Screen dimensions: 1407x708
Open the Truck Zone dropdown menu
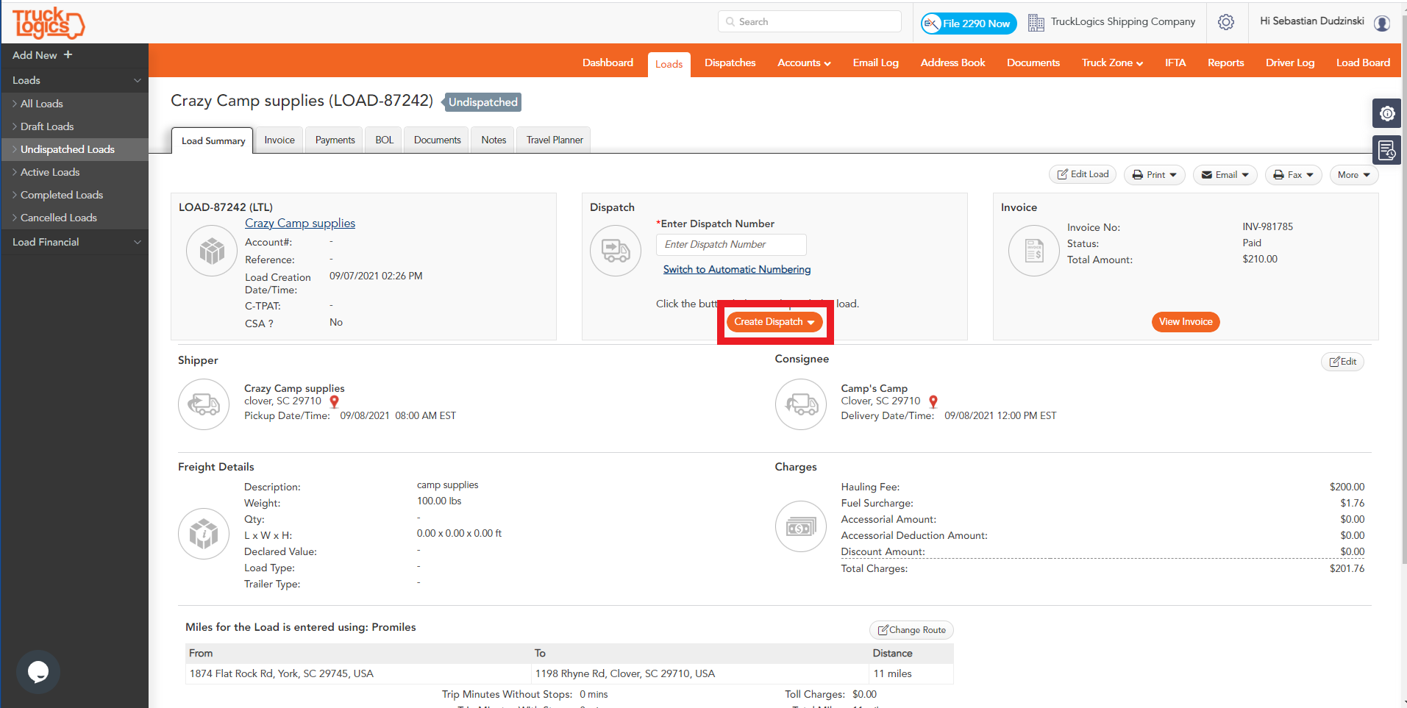[1112, 62]
